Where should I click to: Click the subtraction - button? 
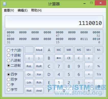tap(89, 82)
